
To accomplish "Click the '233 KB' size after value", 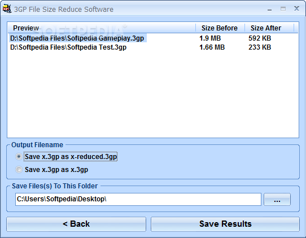I will 260,47.
